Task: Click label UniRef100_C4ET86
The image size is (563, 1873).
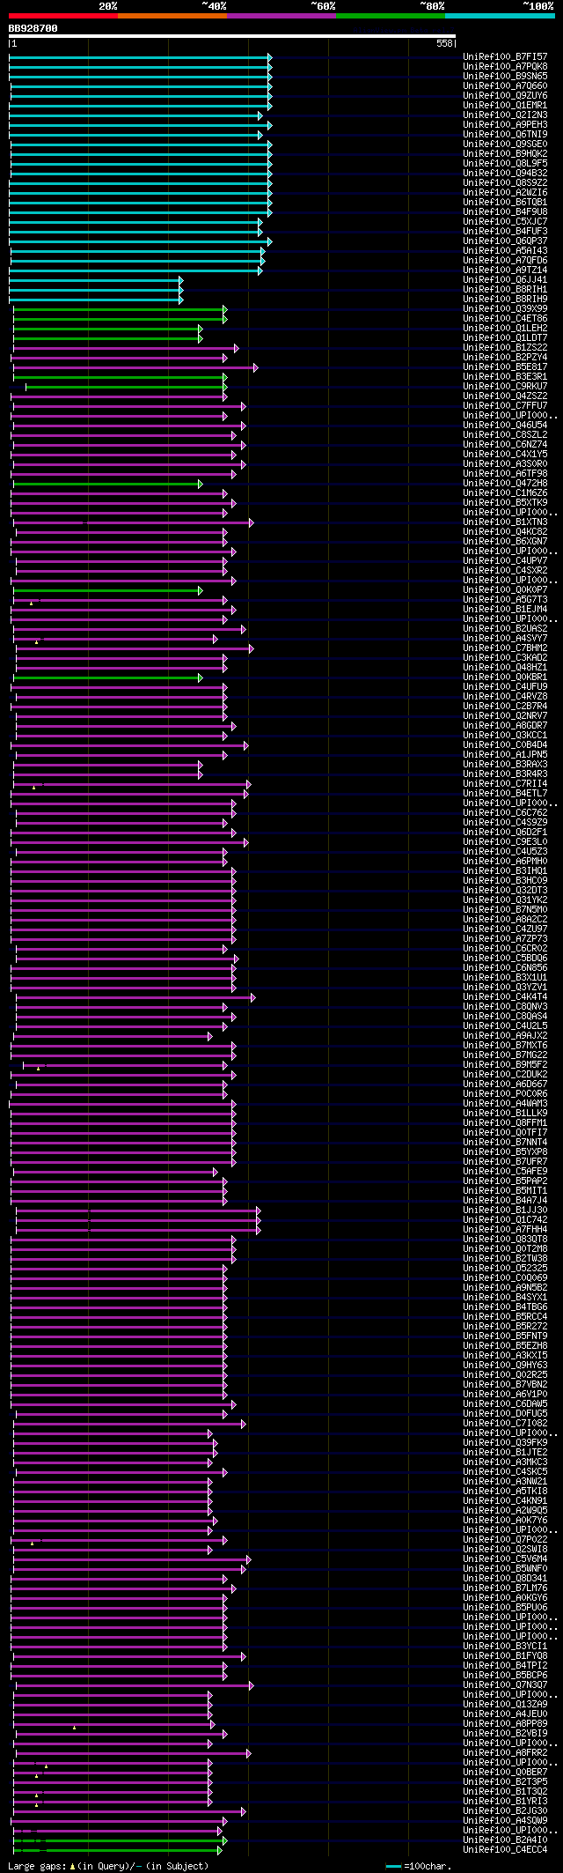Action: pyautogui.click(x=505, y=318)
